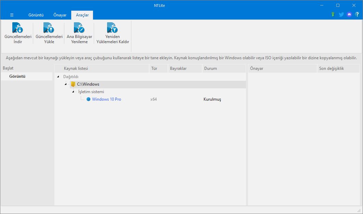Start Ana Bilgisayar Yenileme
The height and width of the screenshot is (214, 363).
[x=79, y=33]
